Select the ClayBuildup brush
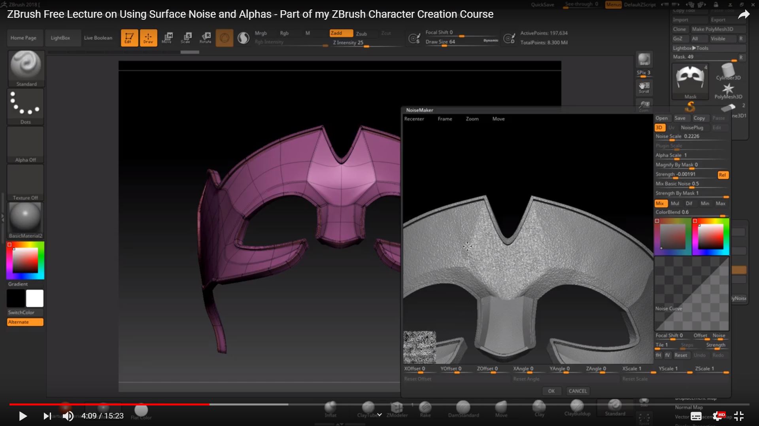This screenshot has height=426, width=759. click(x=577, y=408)
